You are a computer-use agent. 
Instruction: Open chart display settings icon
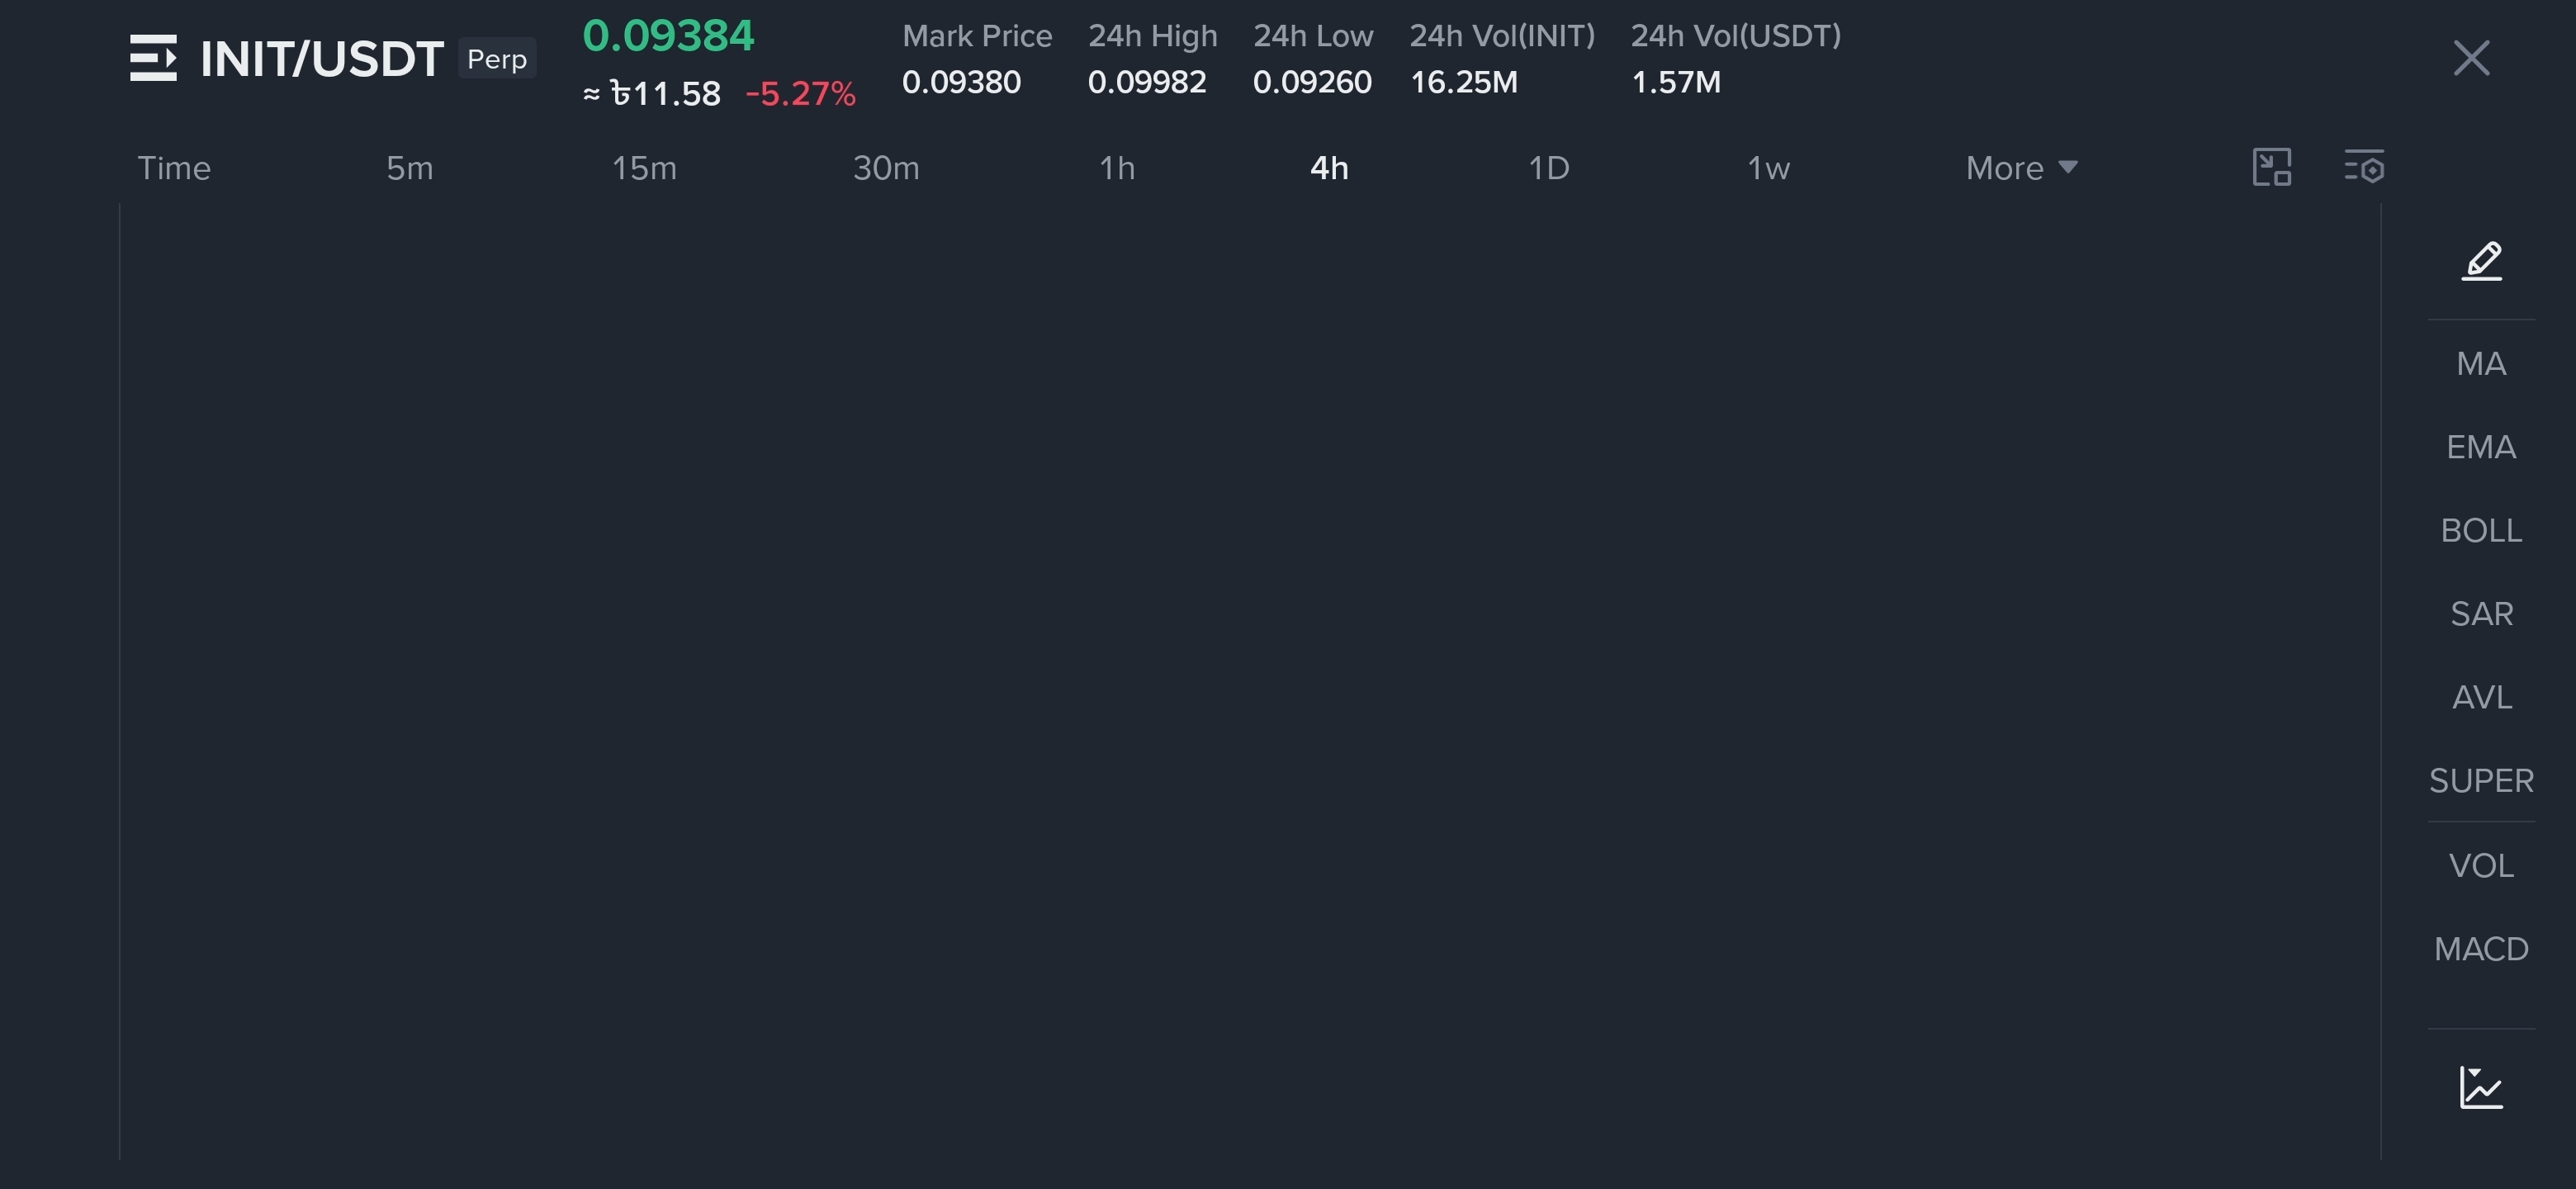[2364, 167]
